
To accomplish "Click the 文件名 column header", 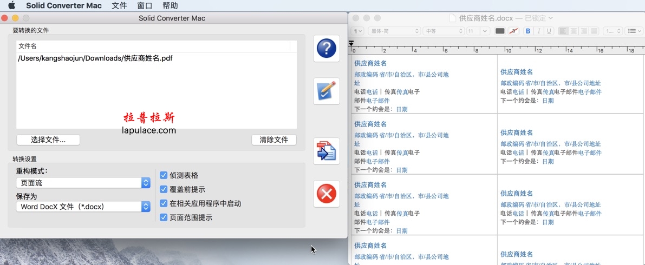I will 153,47.
